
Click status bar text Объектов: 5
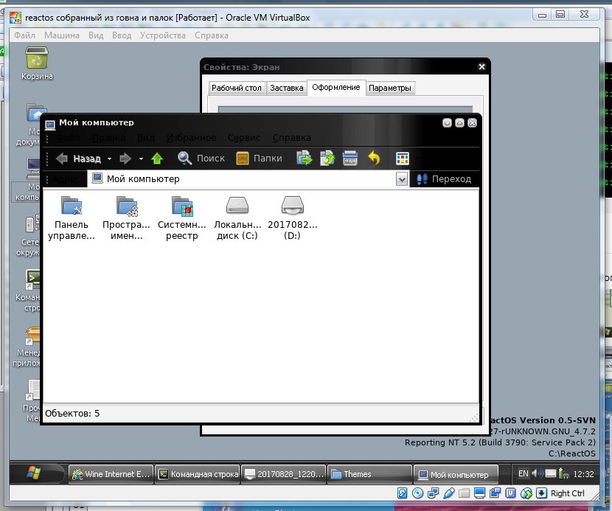click(x=72, y=414)
